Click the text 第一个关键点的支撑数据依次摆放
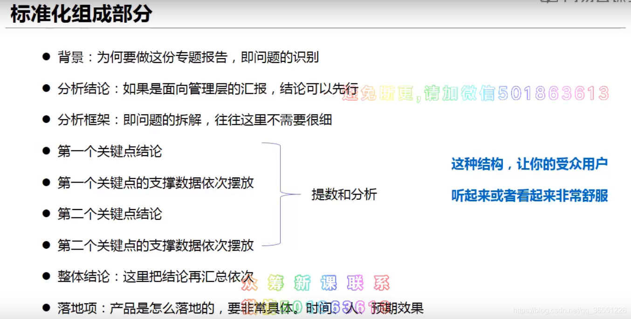Screen dimensions: 631x319 pos(156,183)
